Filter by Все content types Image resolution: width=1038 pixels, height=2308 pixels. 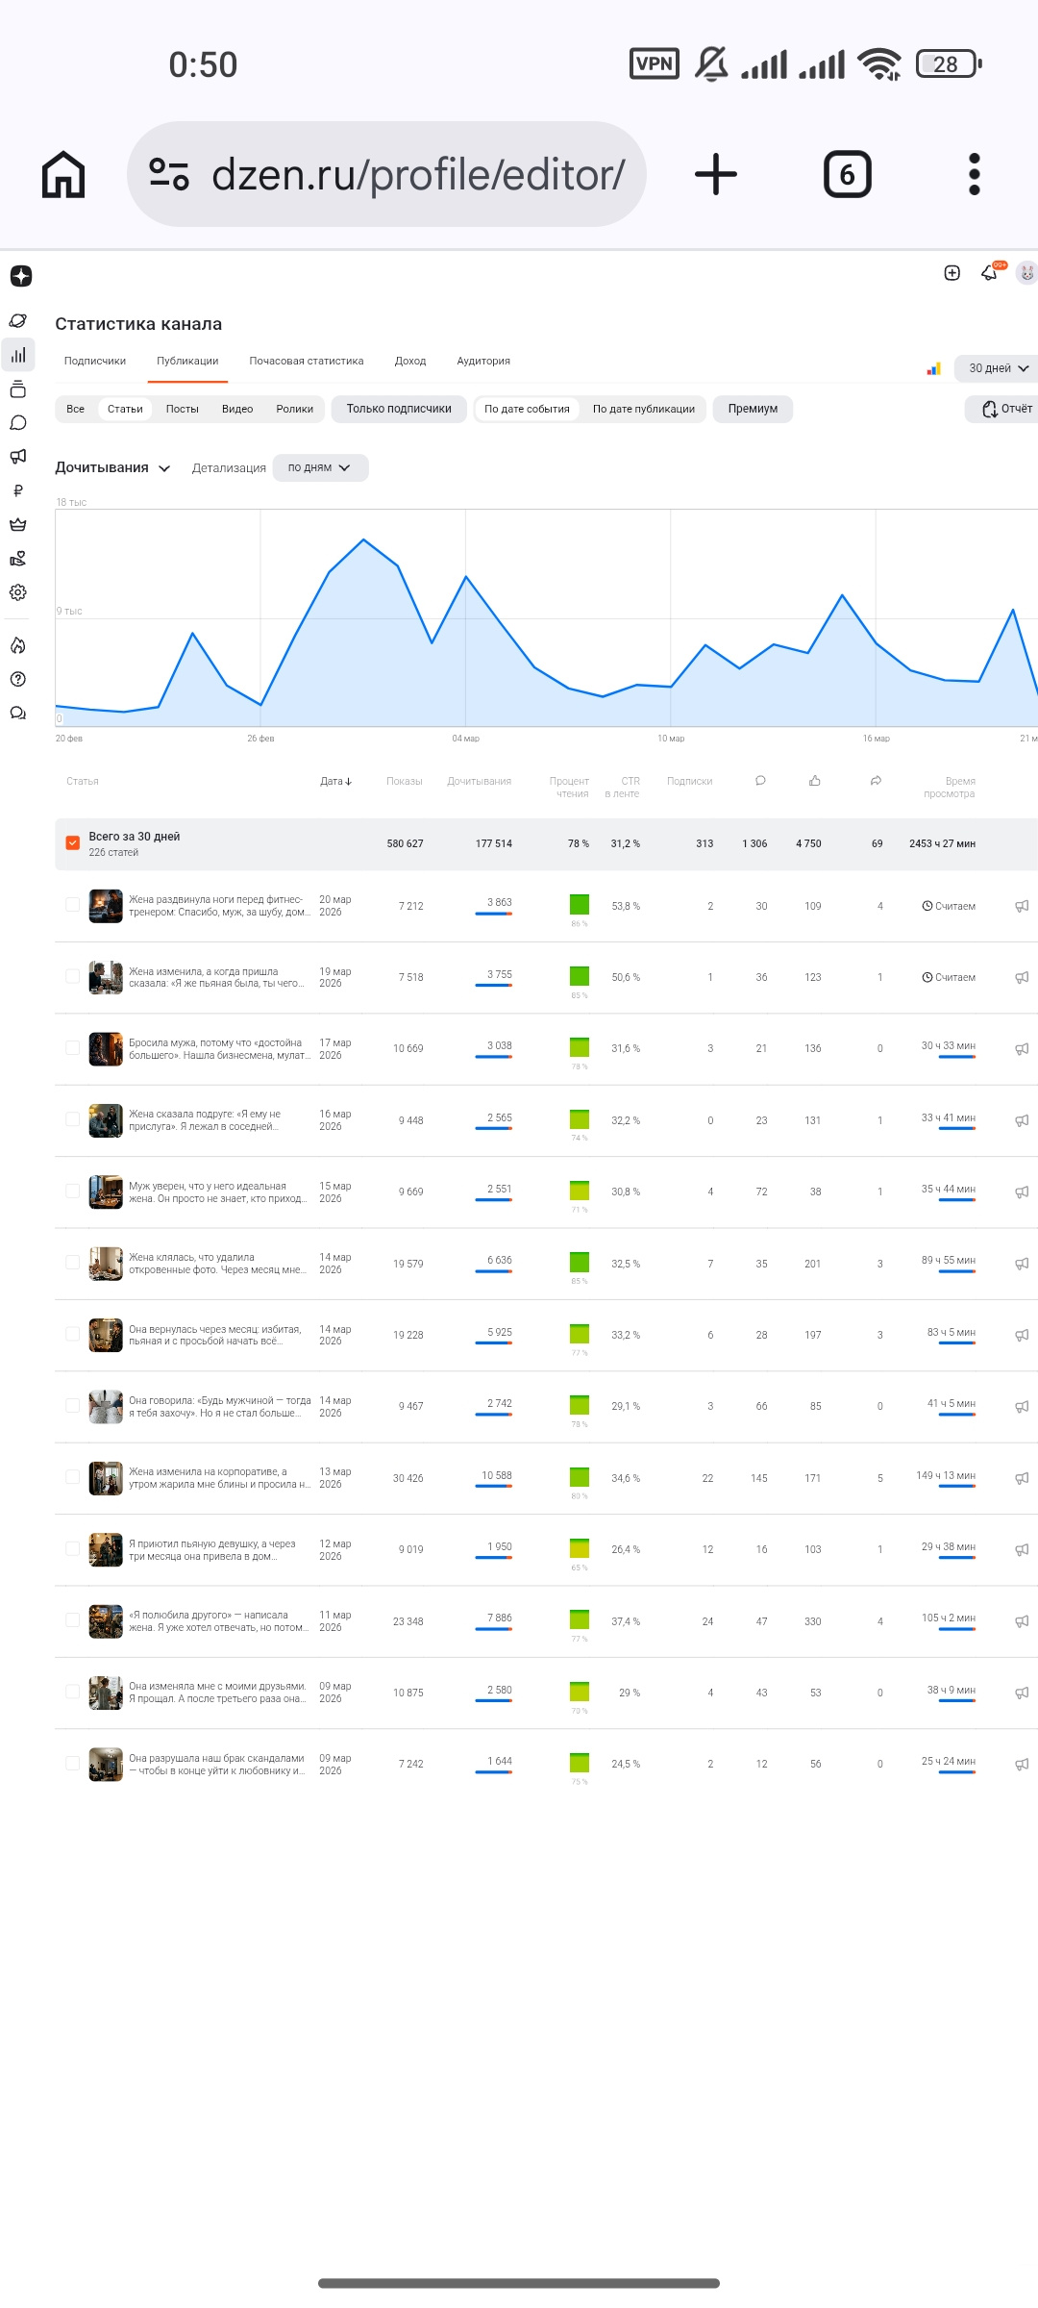coord(75,409)
